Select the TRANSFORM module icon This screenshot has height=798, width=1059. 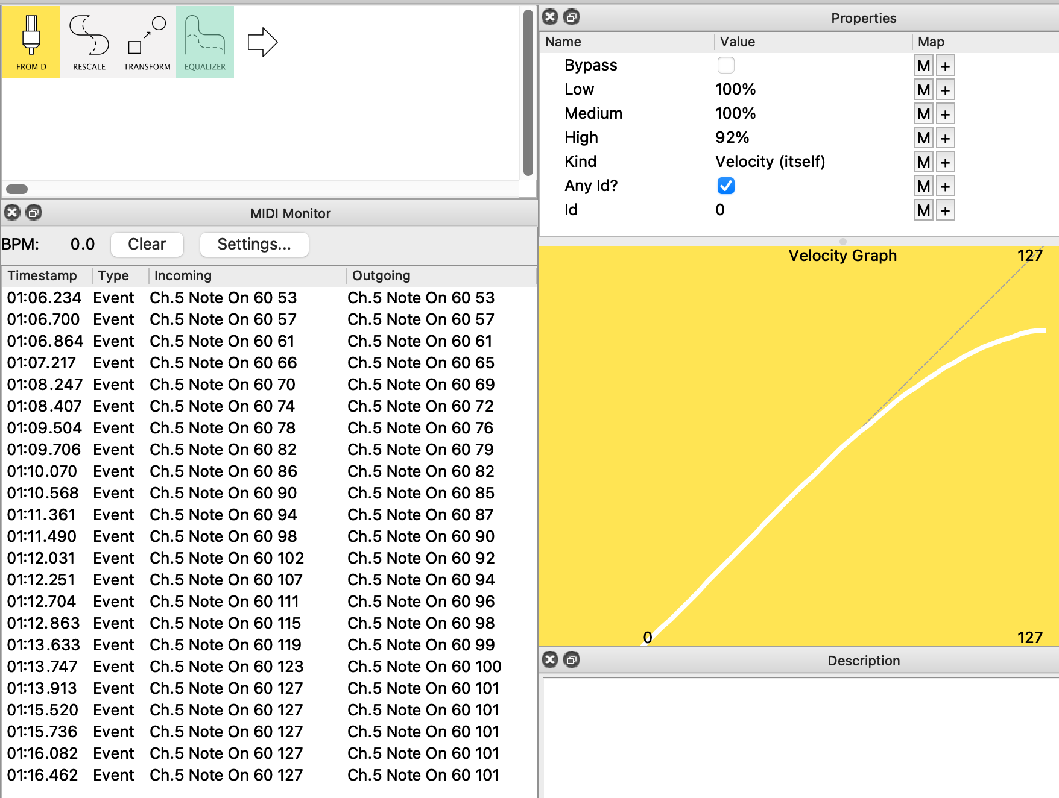[x=147, y=42]
